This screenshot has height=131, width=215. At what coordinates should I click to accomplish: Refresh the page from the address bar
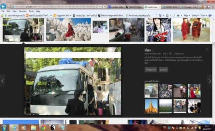point(102,7)
